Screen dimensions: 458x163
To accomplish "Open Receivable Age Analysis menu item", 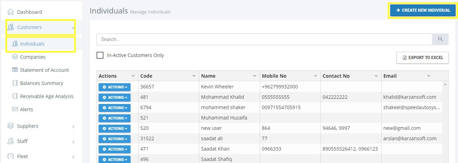I will click(47, 96).
